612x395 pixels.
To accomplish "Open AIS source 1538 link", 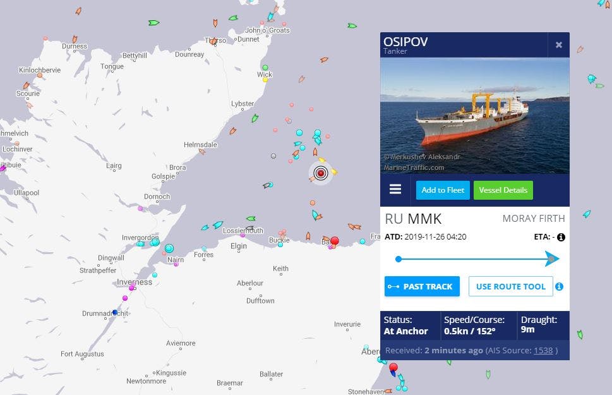I will pyautogui.click(x=543, y=351).
